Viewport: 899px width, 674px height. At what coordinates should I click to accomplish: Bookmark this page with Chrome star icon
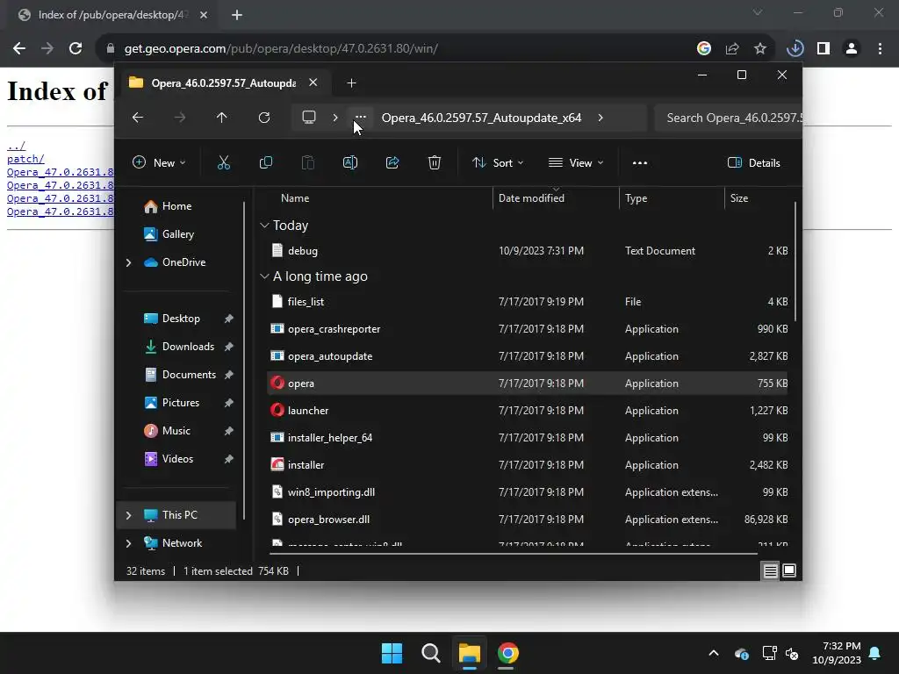point(759,48)
